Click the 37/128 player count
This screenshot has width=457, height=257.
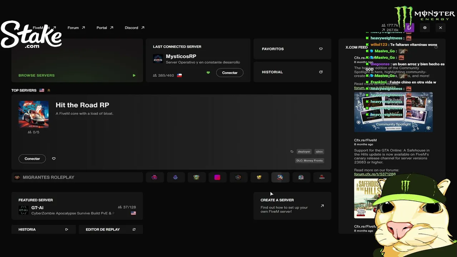(127, 207)
